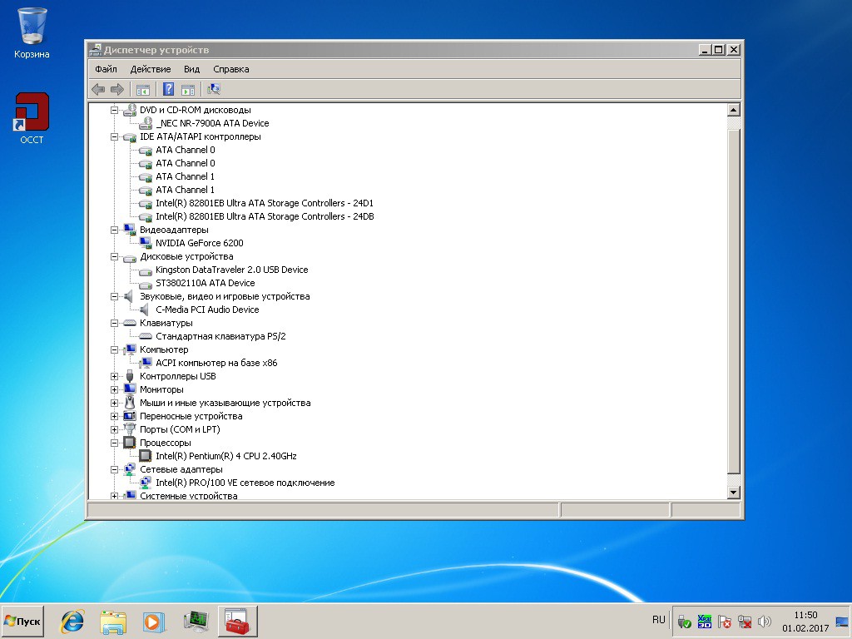Select ST3802110A ATA Device
This screenshot has width=852, height=639.
pyautogui.click(x=205, y=283)
